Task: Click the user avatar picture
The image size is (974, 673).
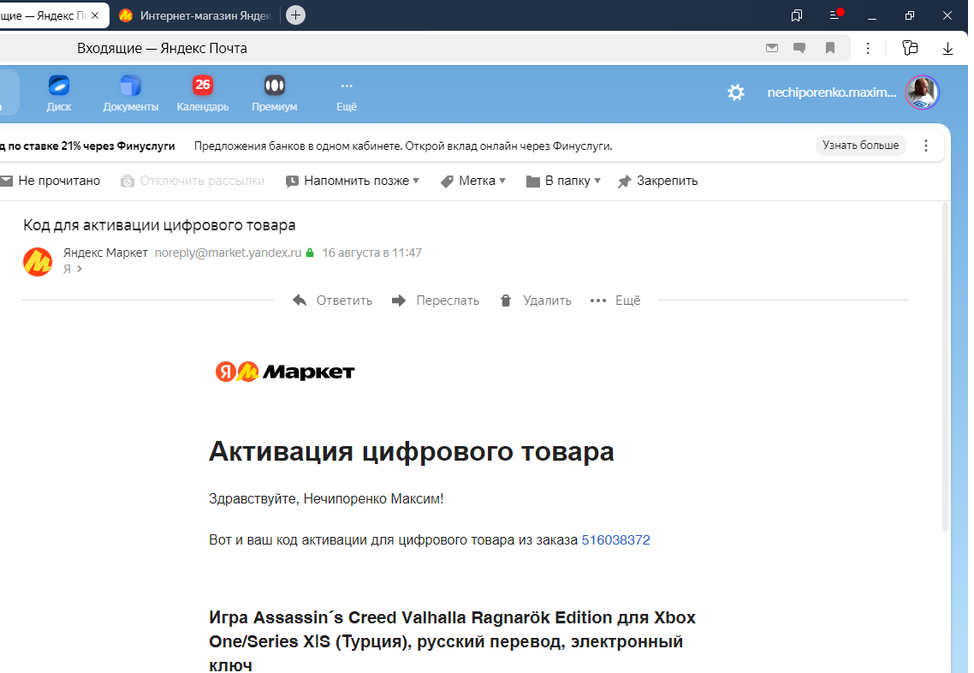Action: (923, 92)
